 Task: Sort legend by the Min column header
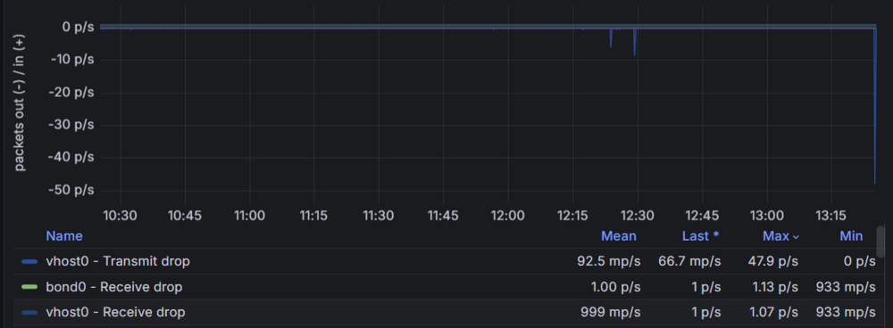[x=851, y=236]
